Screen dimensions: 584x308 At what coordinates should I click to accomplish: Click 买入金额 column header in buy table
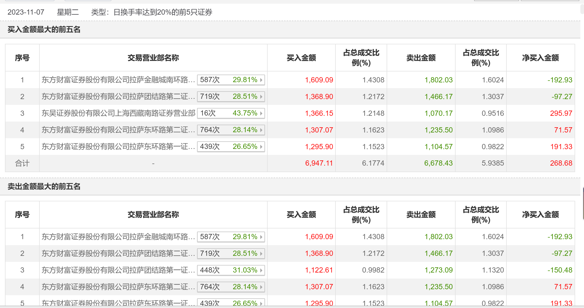tap(301, 58)
